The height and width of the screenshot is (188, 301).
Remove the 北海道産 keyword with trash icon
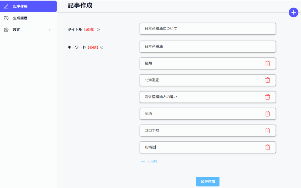pyautogui.click(x=267, y=80)
